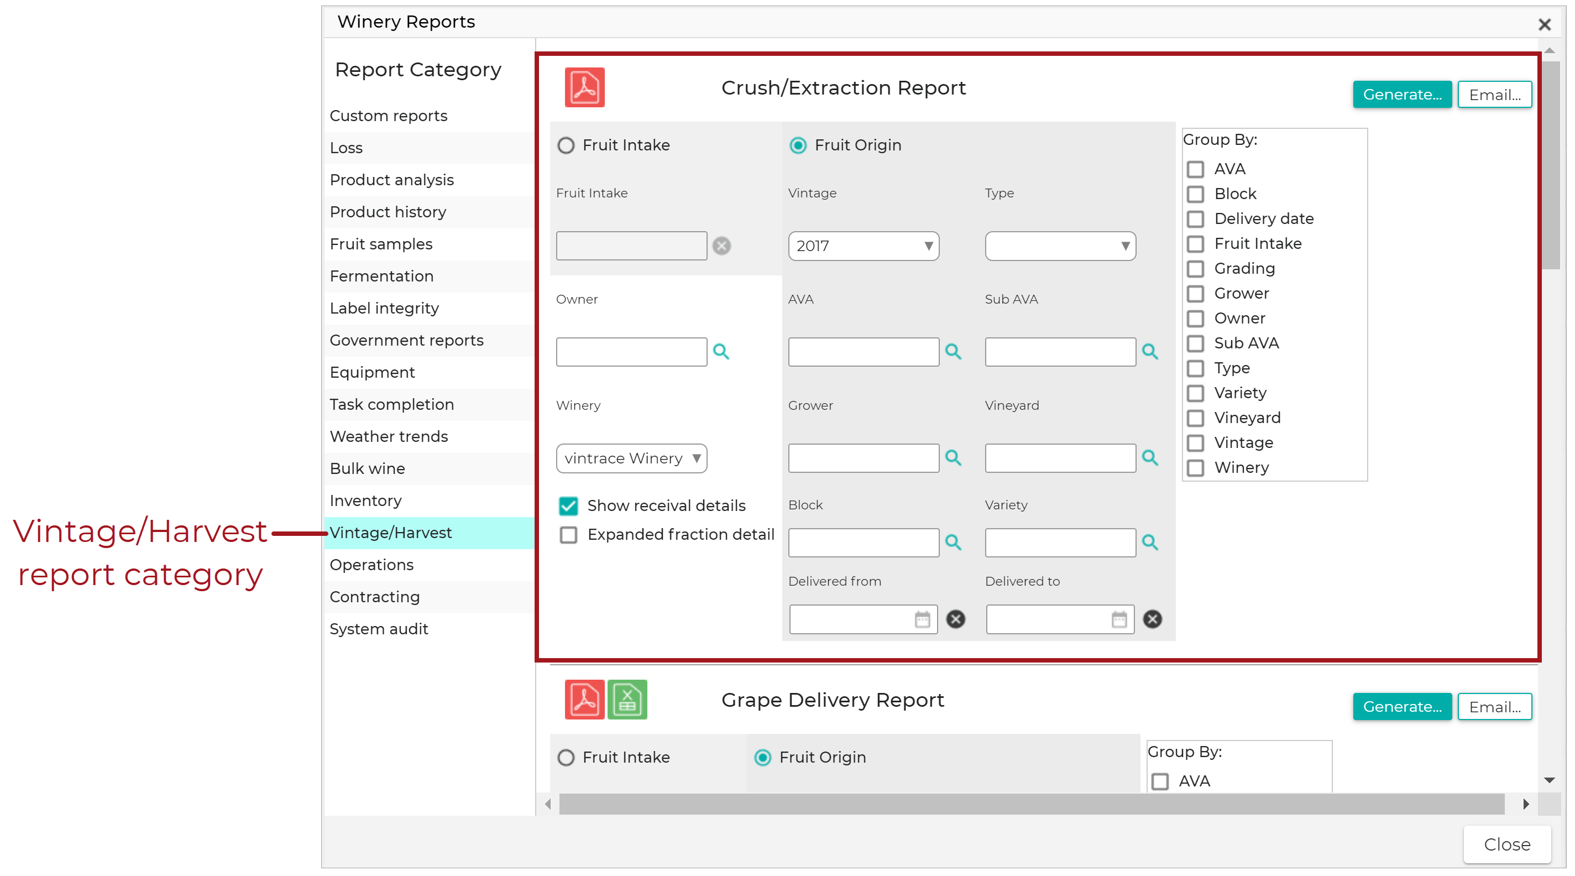Click the Close button
This screenshot has width=1575, height=876.
(1506, 844)
